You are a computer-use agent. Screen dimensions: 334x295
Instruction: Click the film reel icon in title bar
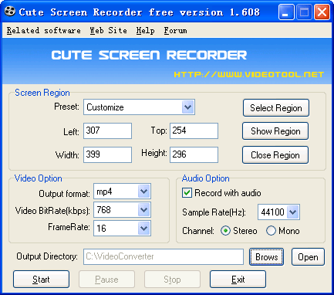[10, 12]
